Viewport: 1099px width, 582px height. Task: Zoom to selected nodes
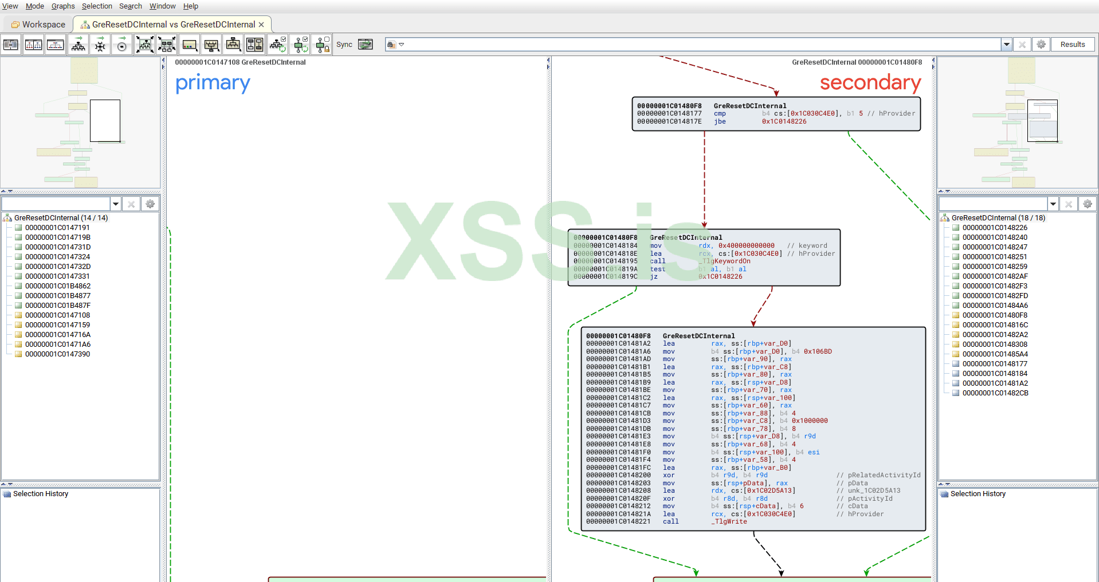167,45
